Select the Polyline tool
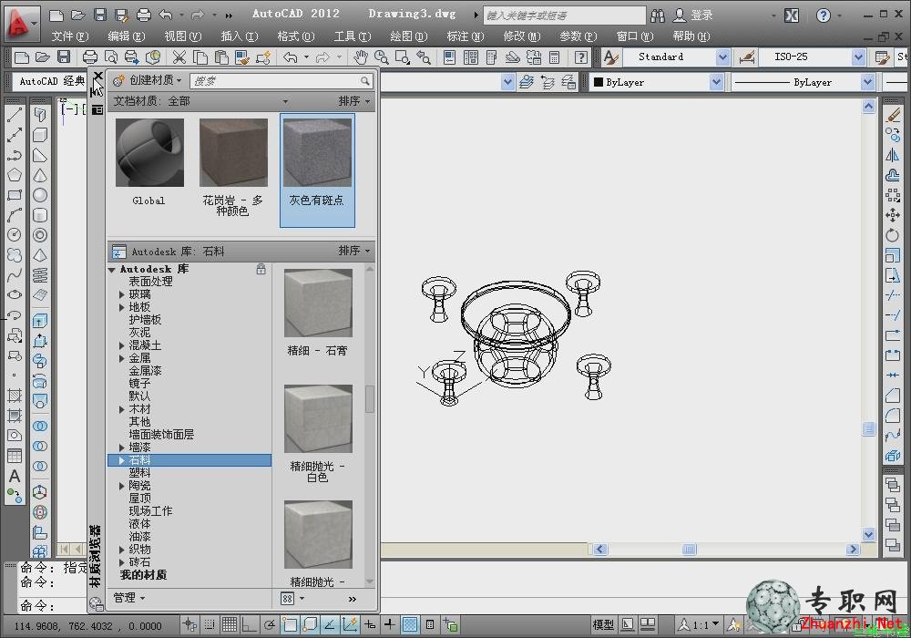911x638 pixels. click(14, 155)
